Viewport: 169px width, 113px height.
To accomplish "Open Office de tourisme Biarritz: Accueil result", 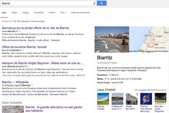I will coord(24,47).
